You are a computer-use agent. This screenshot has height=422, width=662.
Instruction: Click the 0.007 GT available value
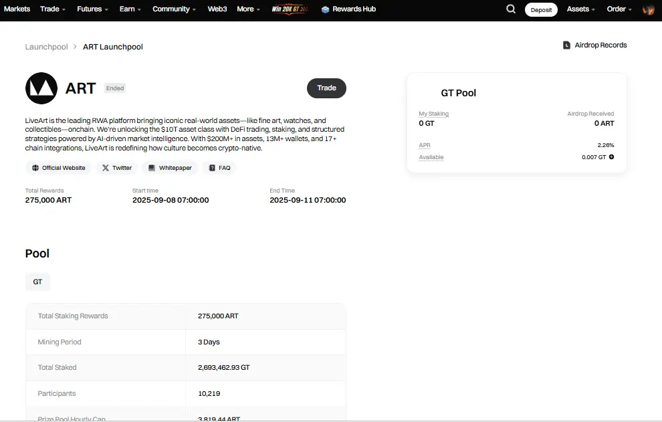point(594,157)
